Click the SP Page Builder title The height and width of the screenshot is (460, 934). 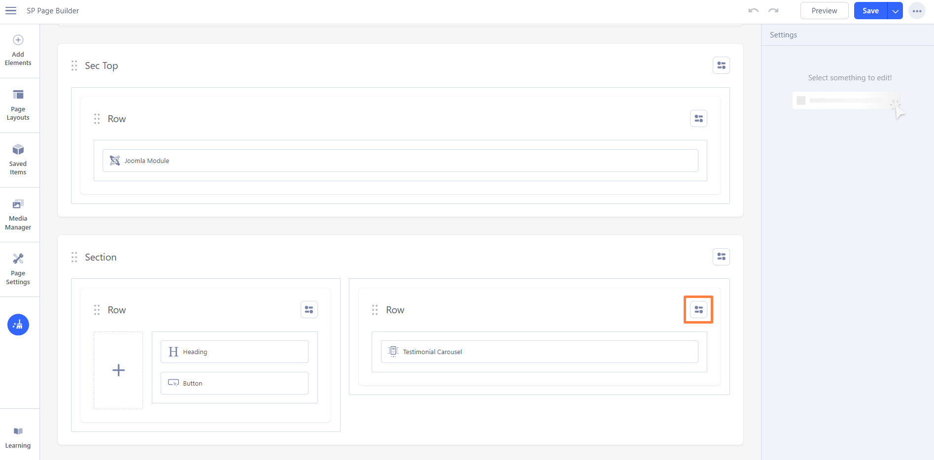pyautogui.click(x=53, y=11)
